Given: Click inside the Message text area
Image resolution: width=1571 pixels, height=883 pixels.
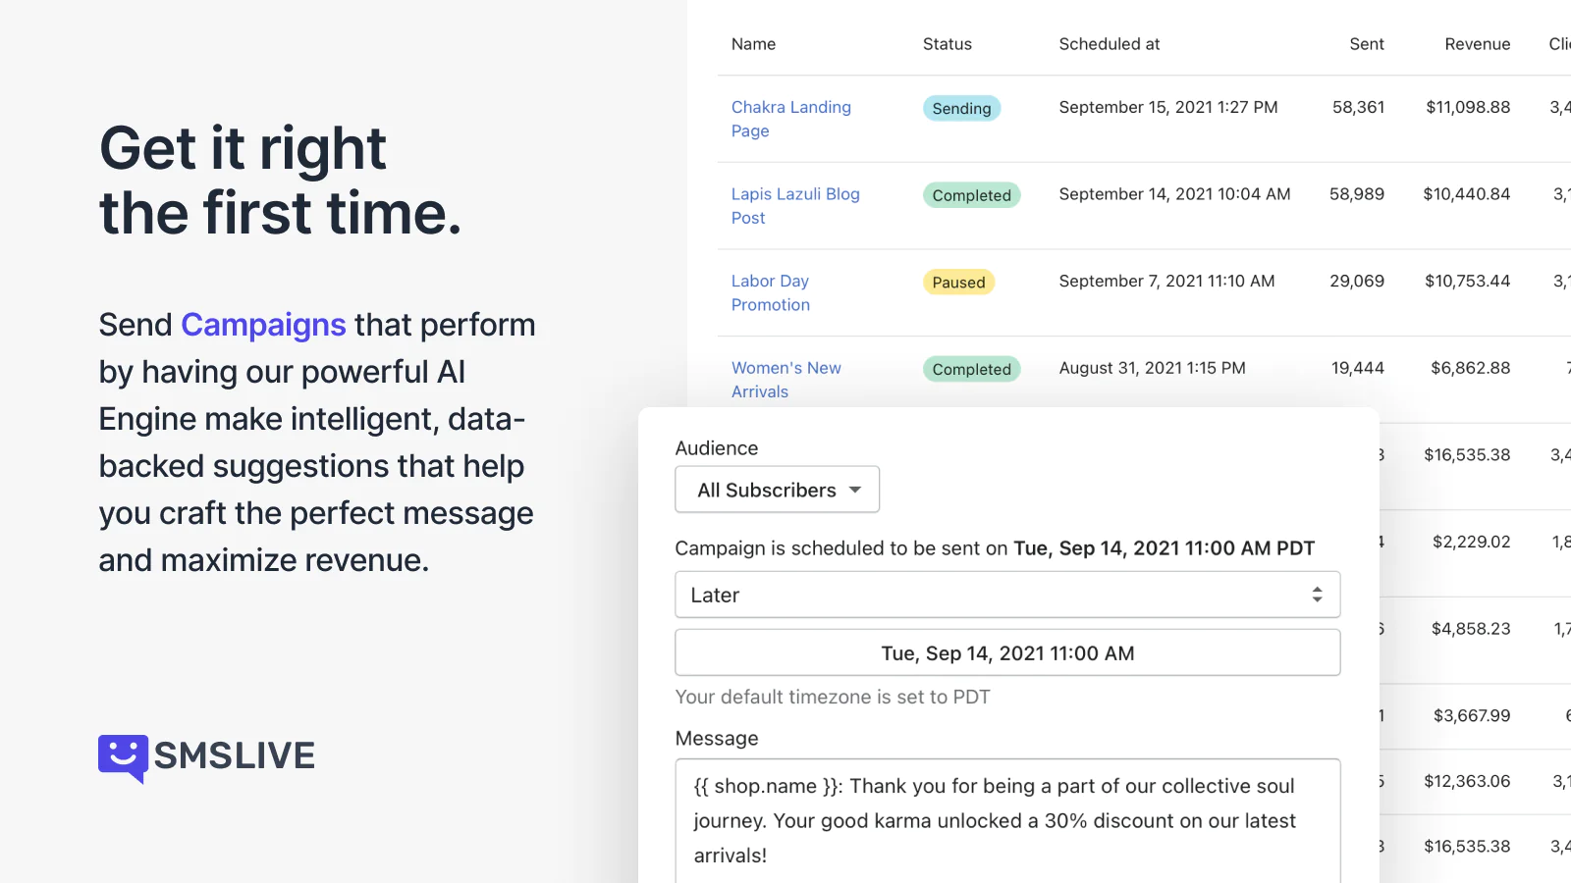Looking at the screenshot, I should pyautogui.click(x=1007, y=821).
